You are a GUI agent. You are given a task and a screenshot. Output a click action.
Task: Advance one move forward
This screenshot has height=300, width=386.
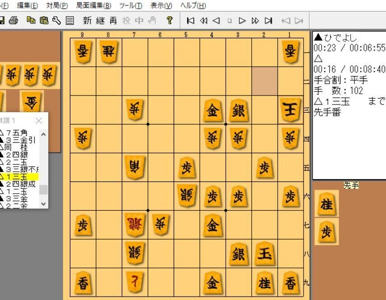(242, 21)
